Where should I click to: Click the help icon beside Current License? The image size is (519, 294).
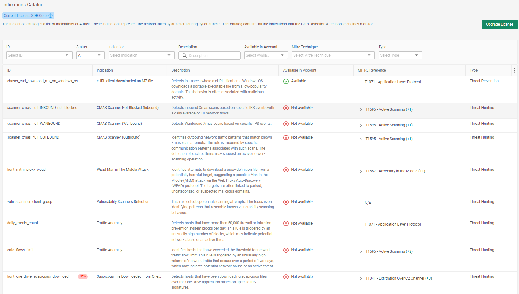(50, 16)
